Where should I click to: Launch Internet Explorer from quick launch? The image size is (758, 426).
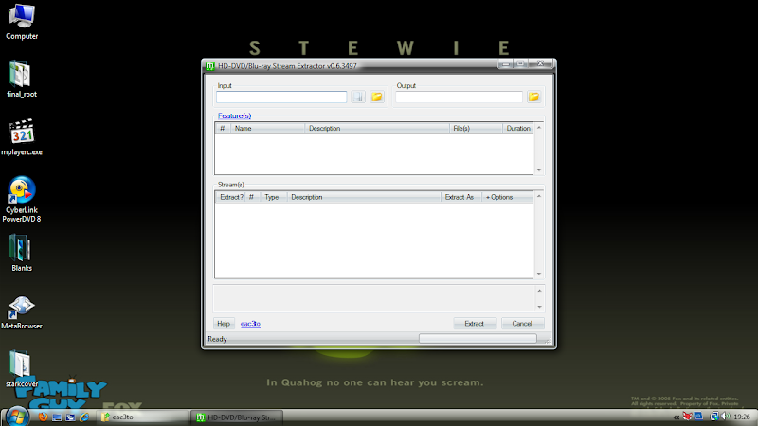[84, 417]
